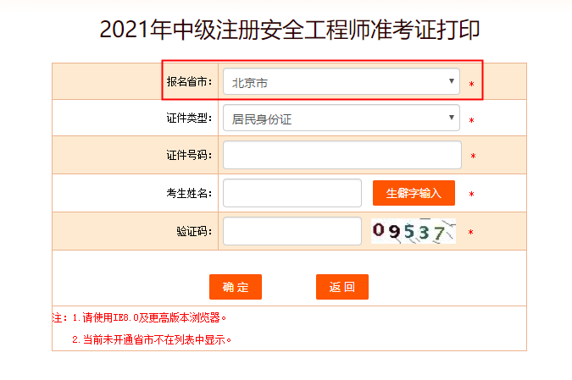Click the arrow on the 居民身份证 selector
The width and height of the screenshot is (572, 380).
[452, 118]
